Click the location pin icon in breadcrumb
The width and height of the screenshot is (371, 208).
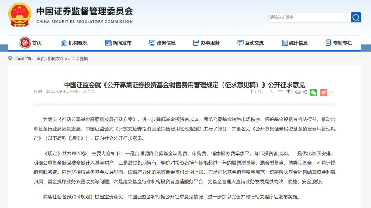pos(10,58)
